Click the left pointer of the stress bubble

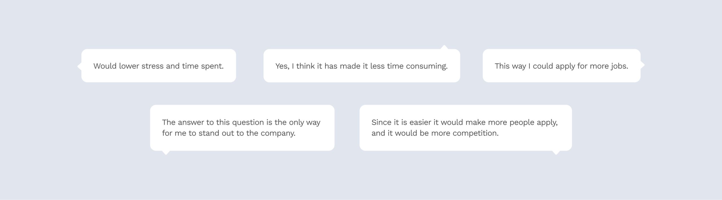79,66
